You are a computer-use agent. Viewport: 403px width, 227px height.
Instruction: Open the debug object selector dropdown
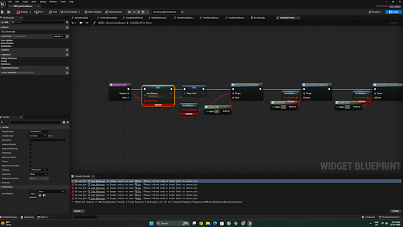pyautogui.click(x=165, y=12)
